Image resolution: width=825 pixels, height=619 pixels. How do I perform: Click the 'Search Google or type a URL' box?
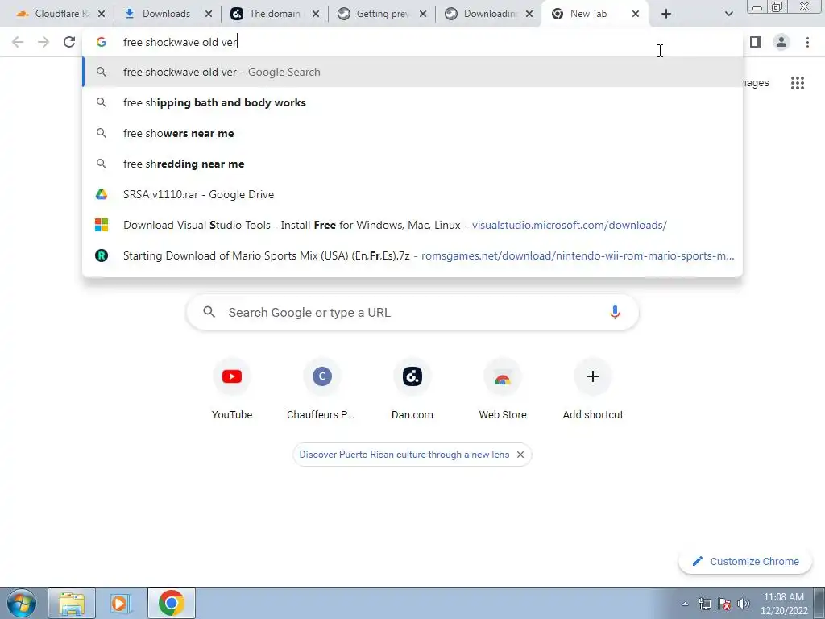(412, 312)
